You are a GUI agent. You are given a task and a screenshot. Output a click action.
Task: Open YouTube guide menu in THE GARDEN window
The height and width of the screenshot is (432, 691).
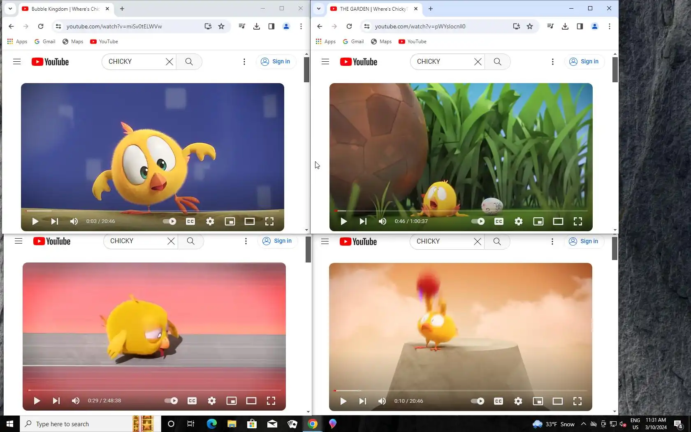tap(325, 62)
